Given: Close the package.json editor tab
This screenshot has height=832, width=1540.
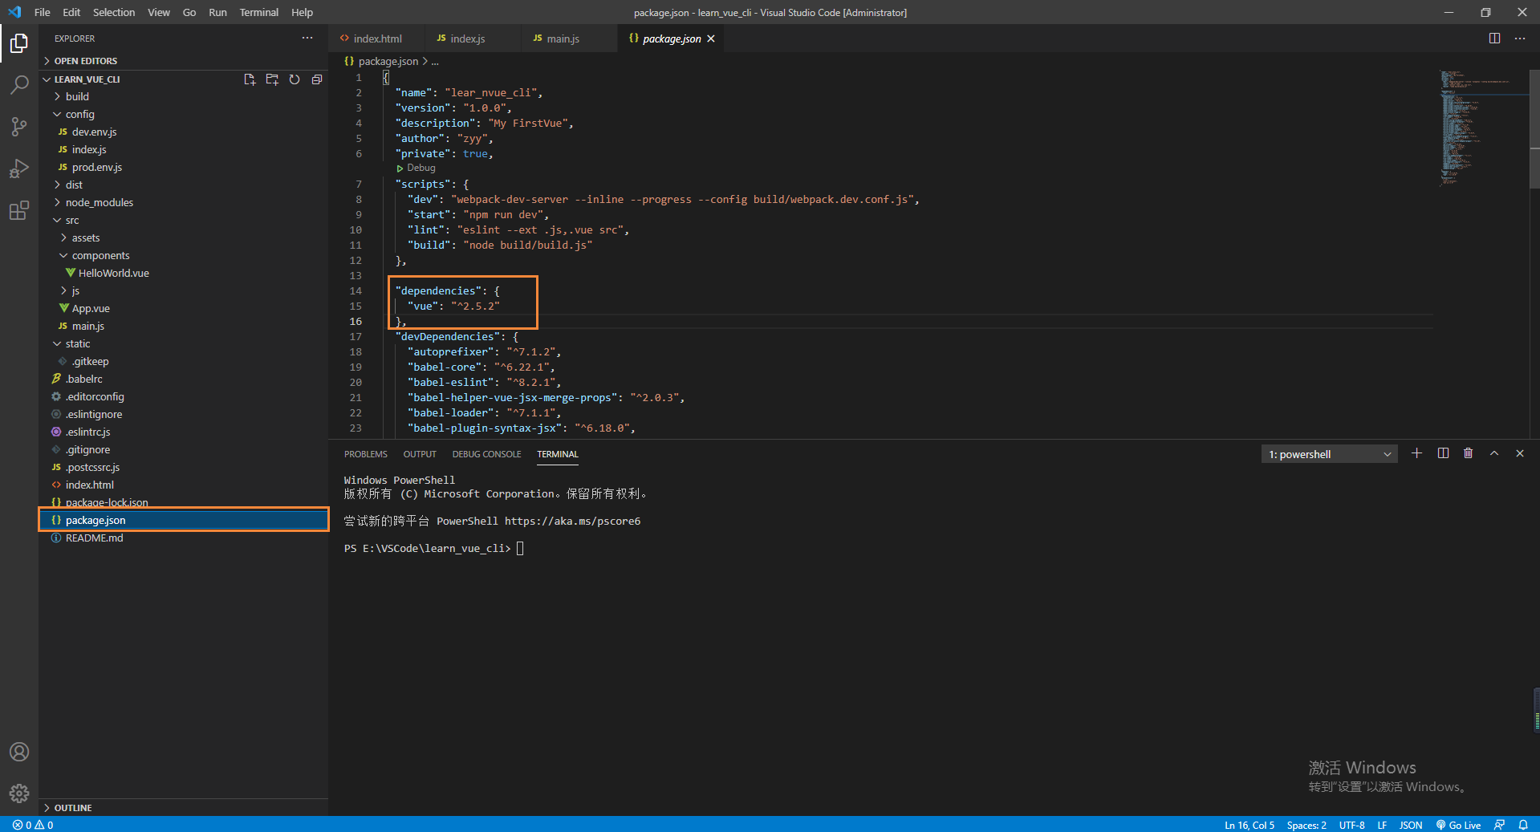Looking at the screenshot, I should (711, 39).
